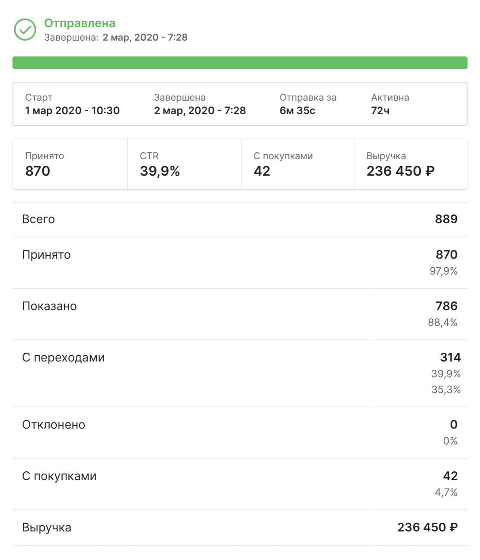Click the green checkmark status icon
Viewport: 480px width, 560px height.
coord(25,29)
